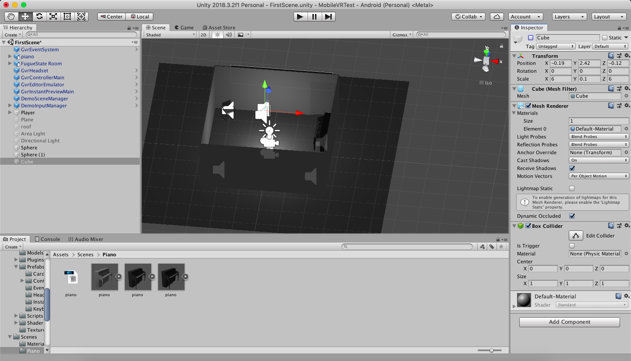Click the Position X input field
The image size is (631, 361).
(x=560, y=63)
